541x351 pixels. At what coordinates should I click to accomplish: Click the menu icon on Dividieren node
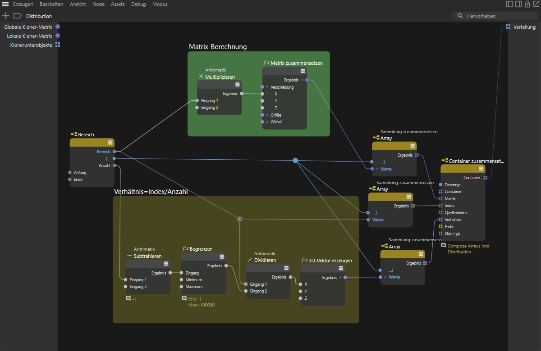tap(286, 268)
